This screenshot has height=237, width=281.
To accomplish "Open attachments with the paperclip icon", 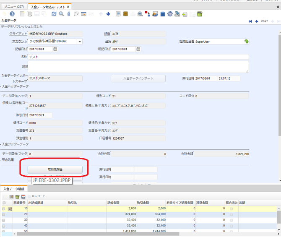I will 69,14.
